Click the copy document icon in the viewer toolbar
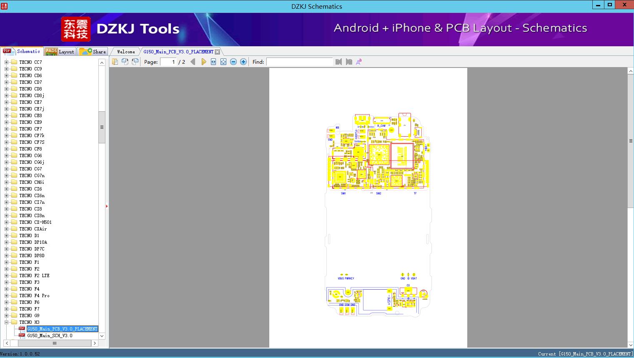 pyautogui.click(x=115, y=62)
